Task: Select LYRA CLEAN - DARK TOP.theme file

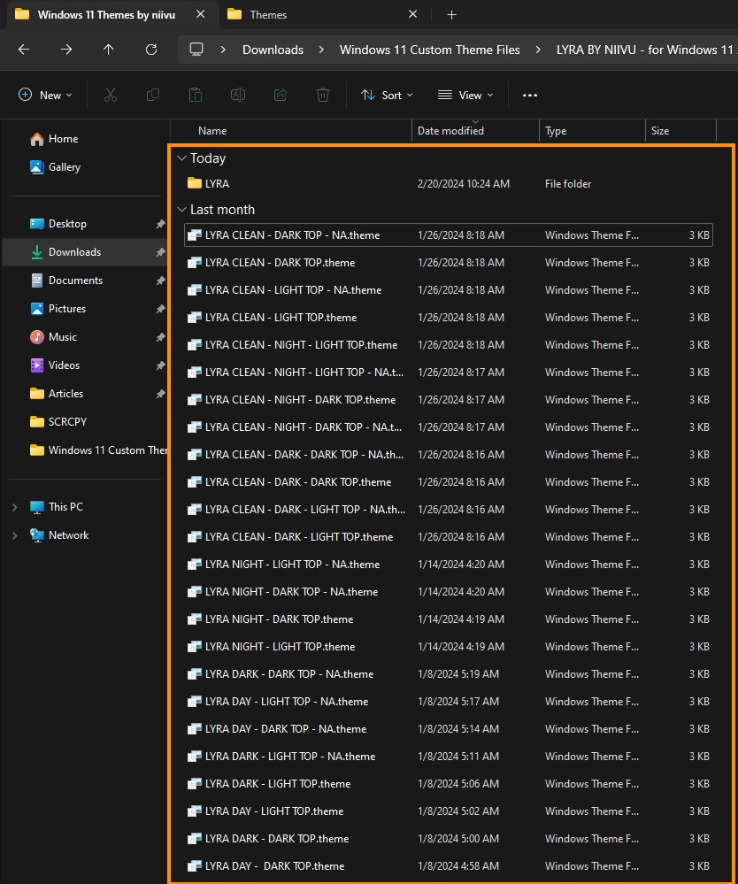Action: pos(449,263)
